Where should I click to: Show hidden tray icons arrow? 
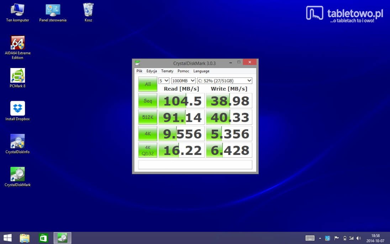(320, 238)
